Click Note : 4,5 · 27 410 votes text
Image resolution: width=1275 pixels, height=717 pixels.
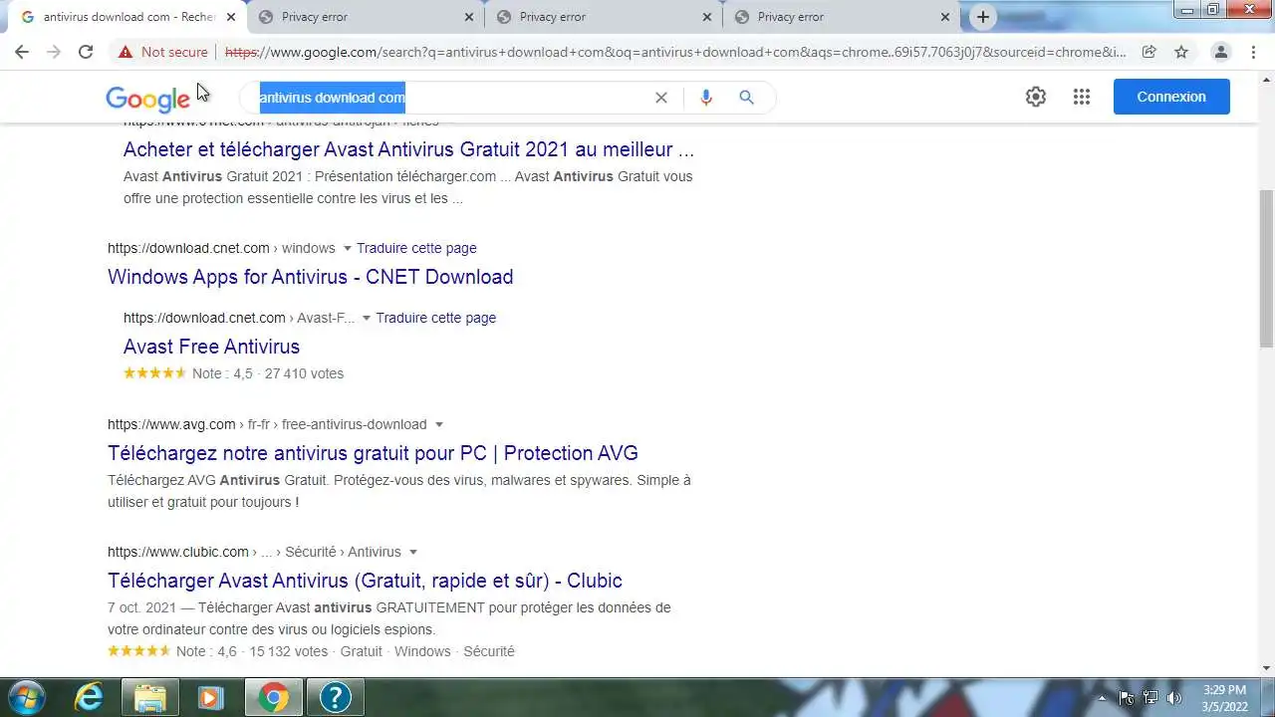pyautogui.click(x=268, y=373)
